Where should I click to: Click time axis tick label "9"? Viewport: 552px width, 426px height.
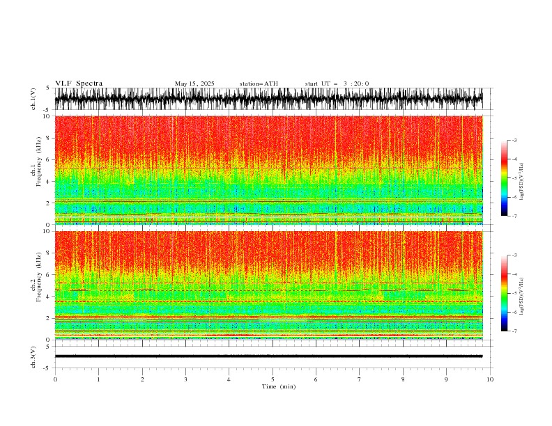tap(446, 379)
